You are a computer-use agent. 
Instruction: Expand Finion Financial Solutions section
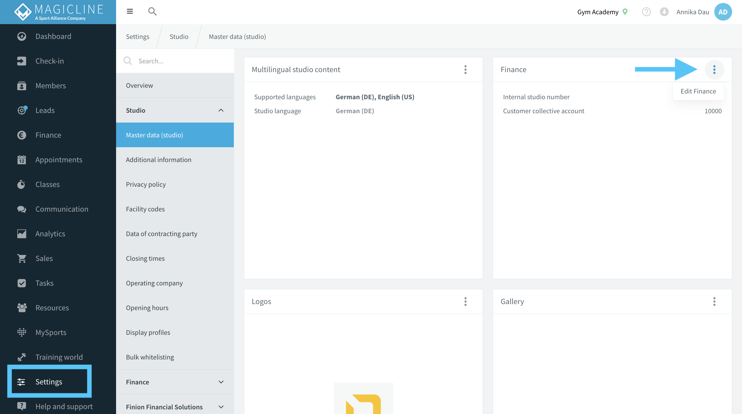(x=175, y=407)
